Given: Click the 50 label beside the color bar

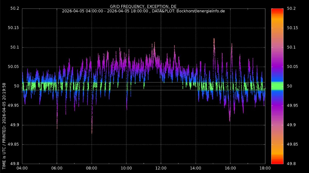Looking at the screenshot, I should (x=290, y=86).
